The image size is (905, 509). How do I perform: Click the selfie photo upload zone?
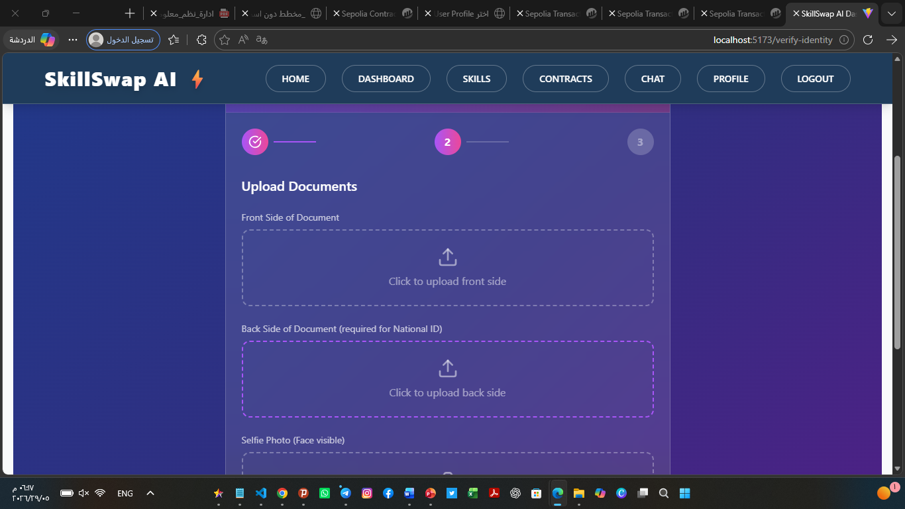448,464
